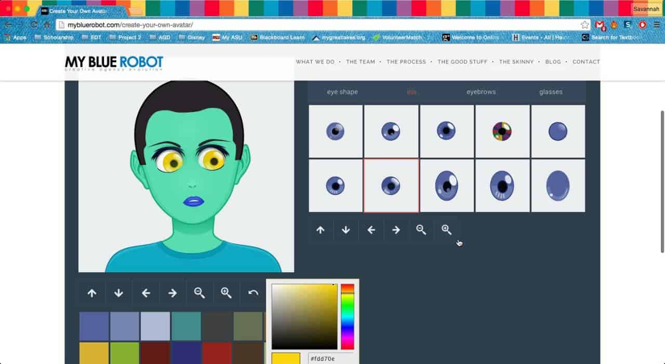Click the hex color code field
The width and height of the screenshot is (665, 364).
click(x=330, y=358)
